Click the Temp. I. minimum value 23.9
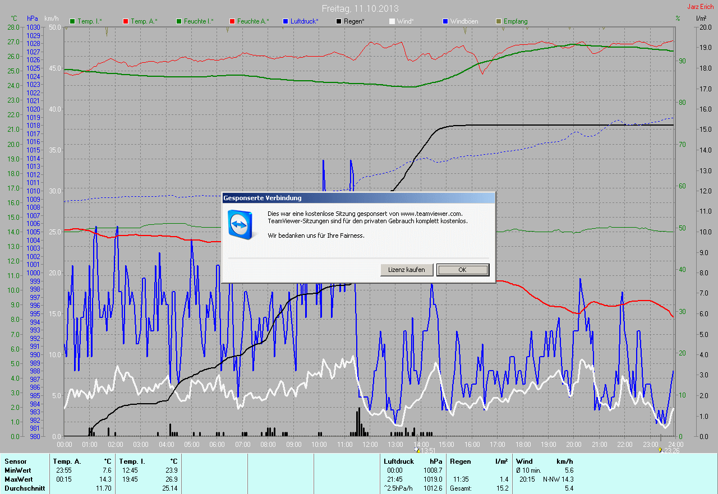 (x=171, y=470)
